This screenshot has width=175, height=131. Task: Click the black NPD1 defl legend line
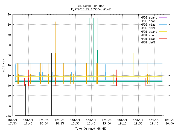[x=163, y=42]
